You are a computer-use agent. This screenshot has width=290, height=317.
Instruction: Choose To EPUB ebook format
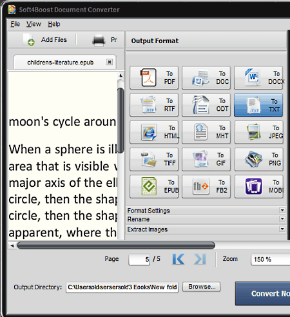pyautogui.click(x=154, y=186)
